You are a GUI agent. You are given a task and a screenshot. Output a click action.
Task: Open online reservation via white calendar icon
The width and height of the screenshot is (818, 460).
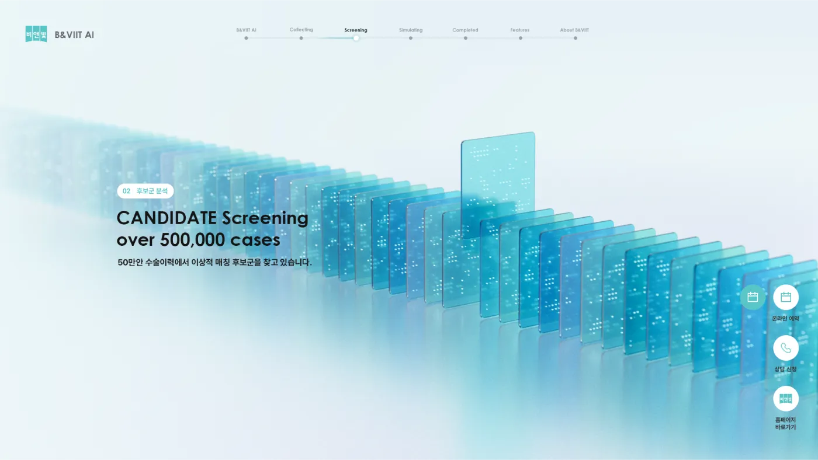pyautogui.click(x=785, y=297)
